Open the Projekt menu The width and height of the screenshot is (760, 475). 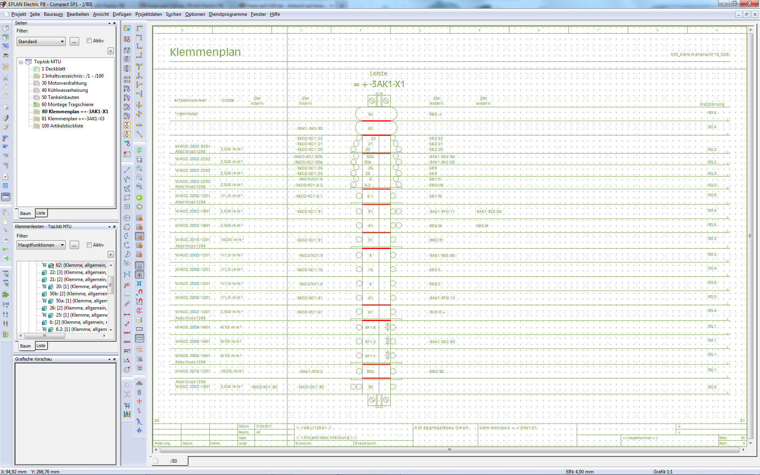pyautogui.click(x=19, y=14)
